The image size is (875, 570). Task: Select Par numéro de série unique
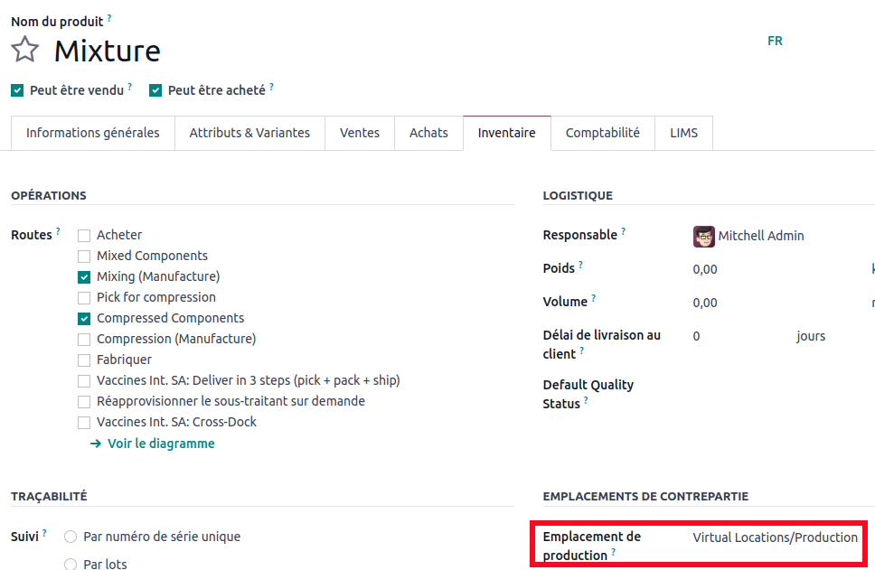point(71,537)
